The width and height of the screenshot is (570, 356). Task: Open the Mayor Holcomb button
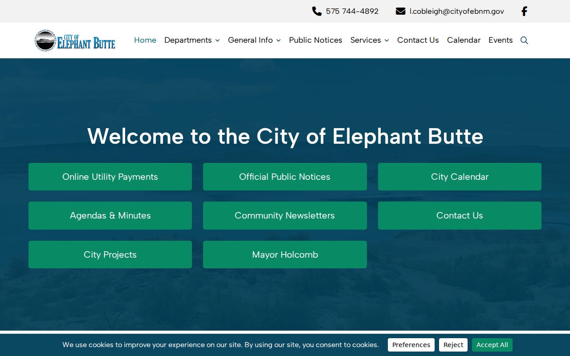point(285,255)
